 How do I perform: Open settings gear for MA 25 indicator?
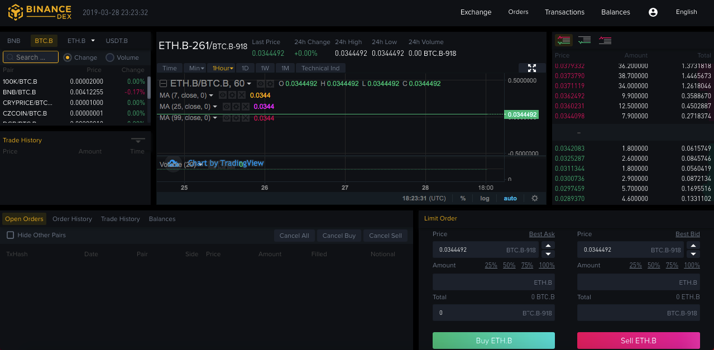(236, 107)
